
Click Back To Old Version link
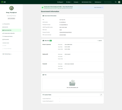pos(99,8)
